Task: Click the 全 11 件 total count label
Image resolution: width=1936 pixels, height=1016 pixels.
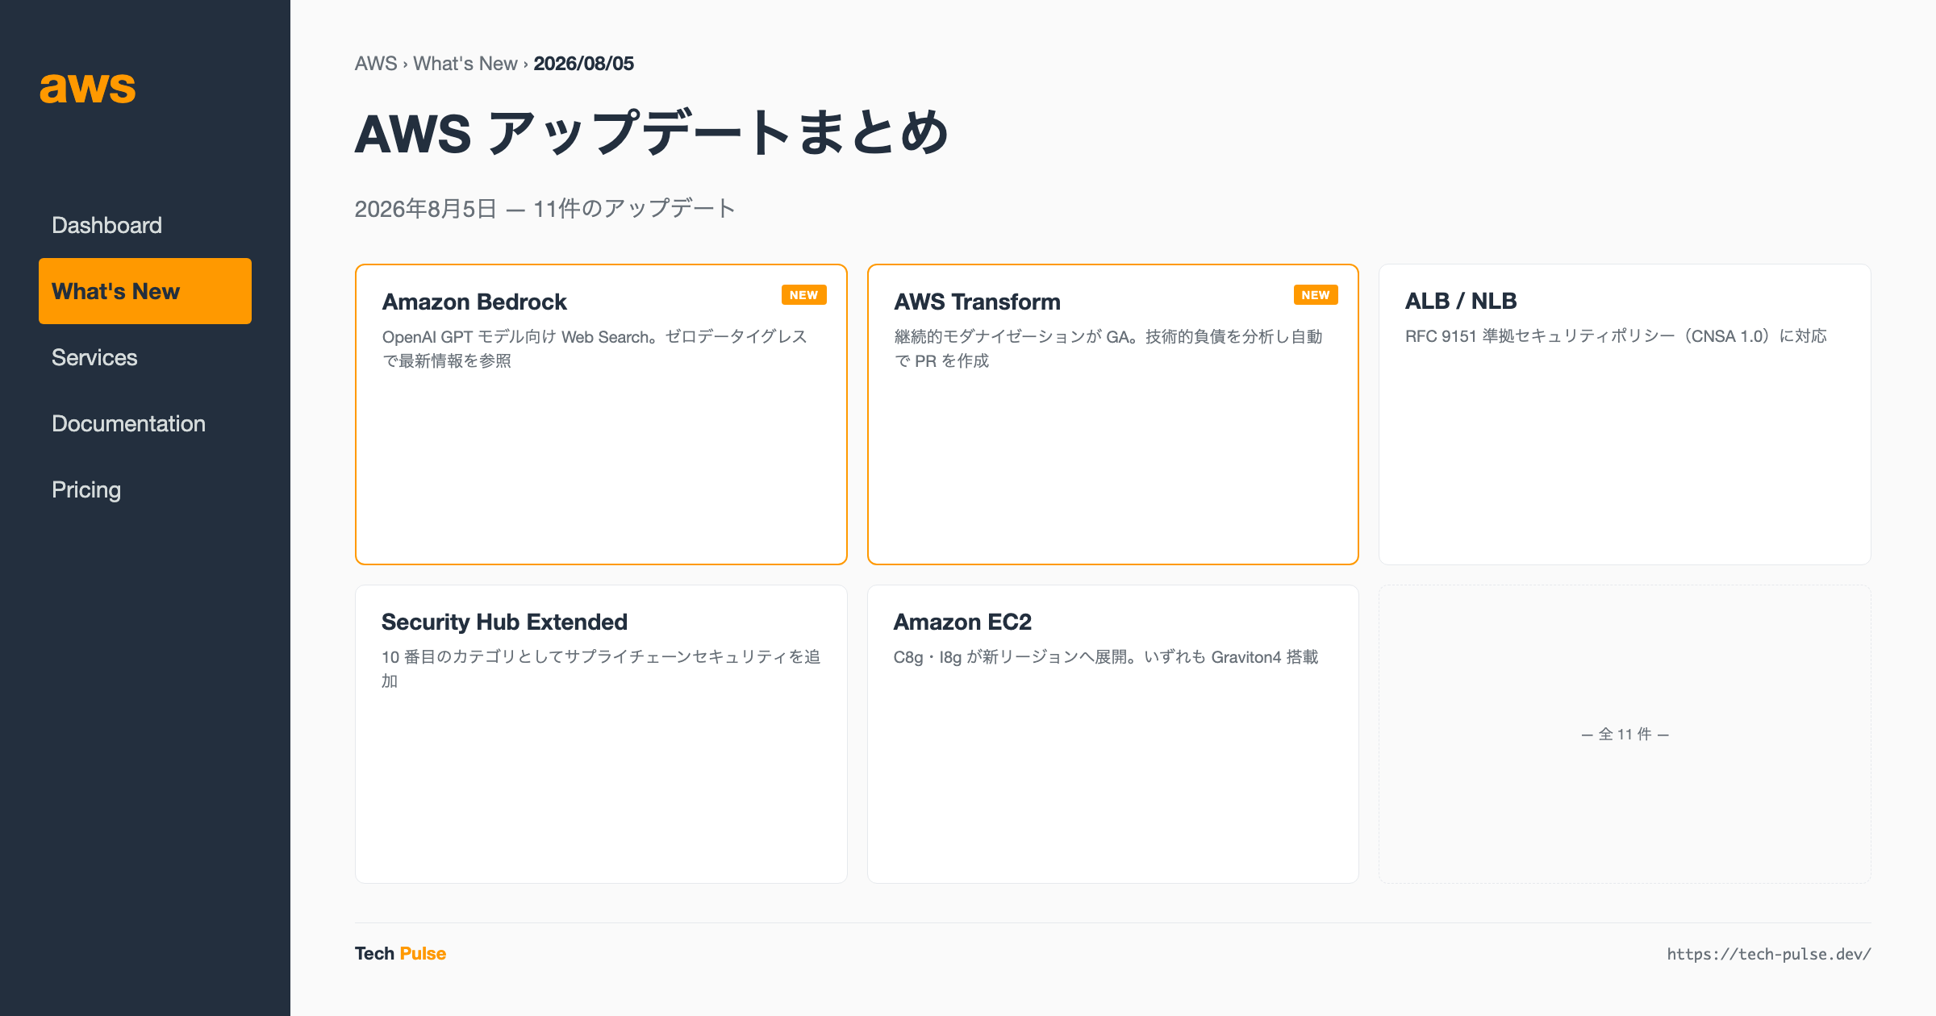Action: tap(1625, 734)
